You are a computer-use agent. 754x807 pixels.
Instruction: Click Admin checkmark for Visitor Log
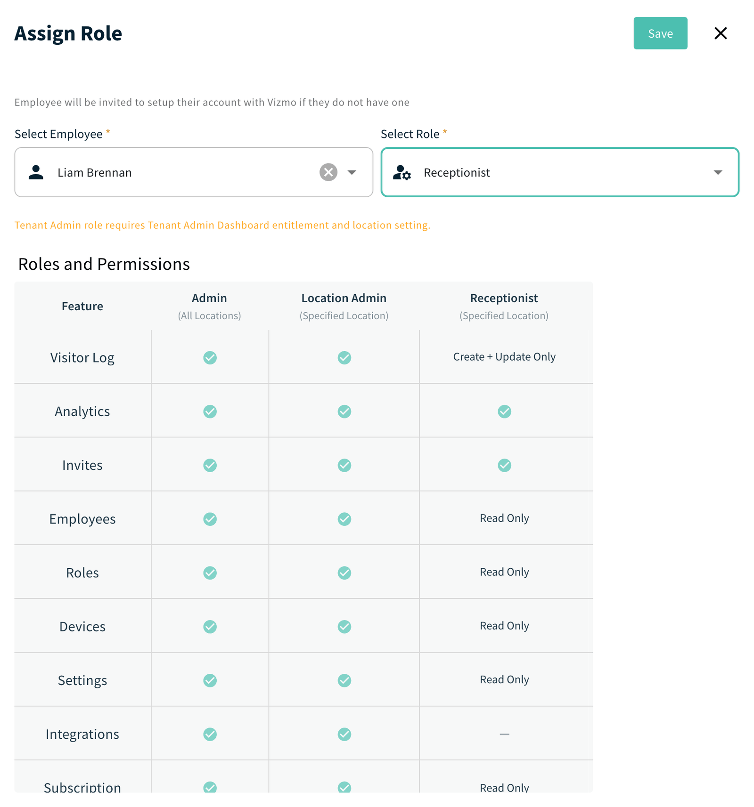210,358
